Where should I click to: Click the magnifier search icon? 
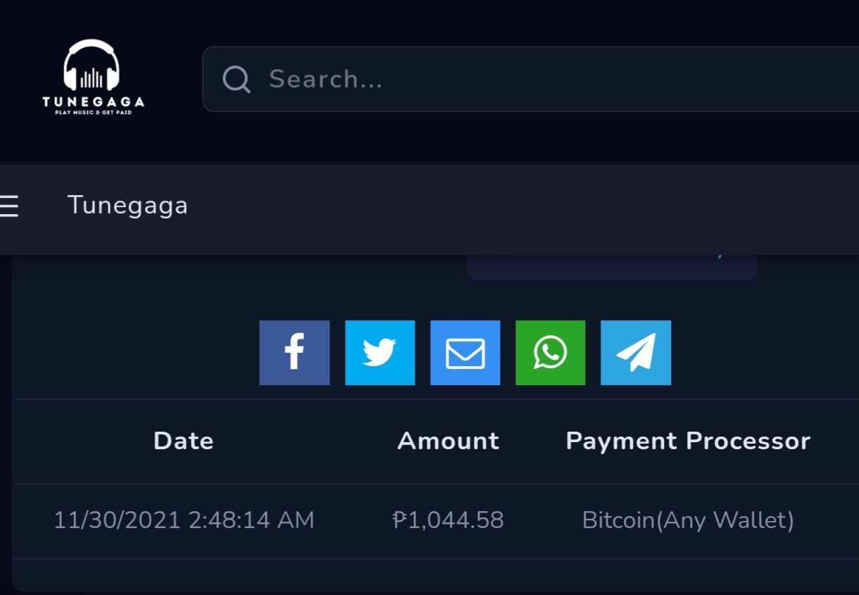click(x=237, y=80)
